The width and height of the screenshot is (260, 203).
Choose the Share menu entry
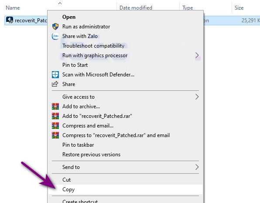[x=126, y=84]
